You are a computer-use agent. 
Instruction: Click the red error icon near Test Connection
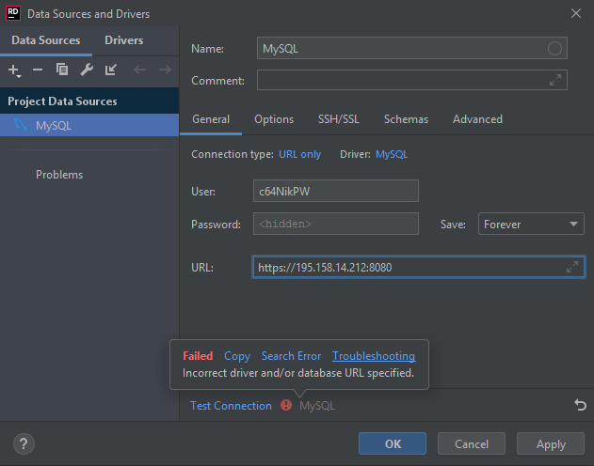point(286,405)
